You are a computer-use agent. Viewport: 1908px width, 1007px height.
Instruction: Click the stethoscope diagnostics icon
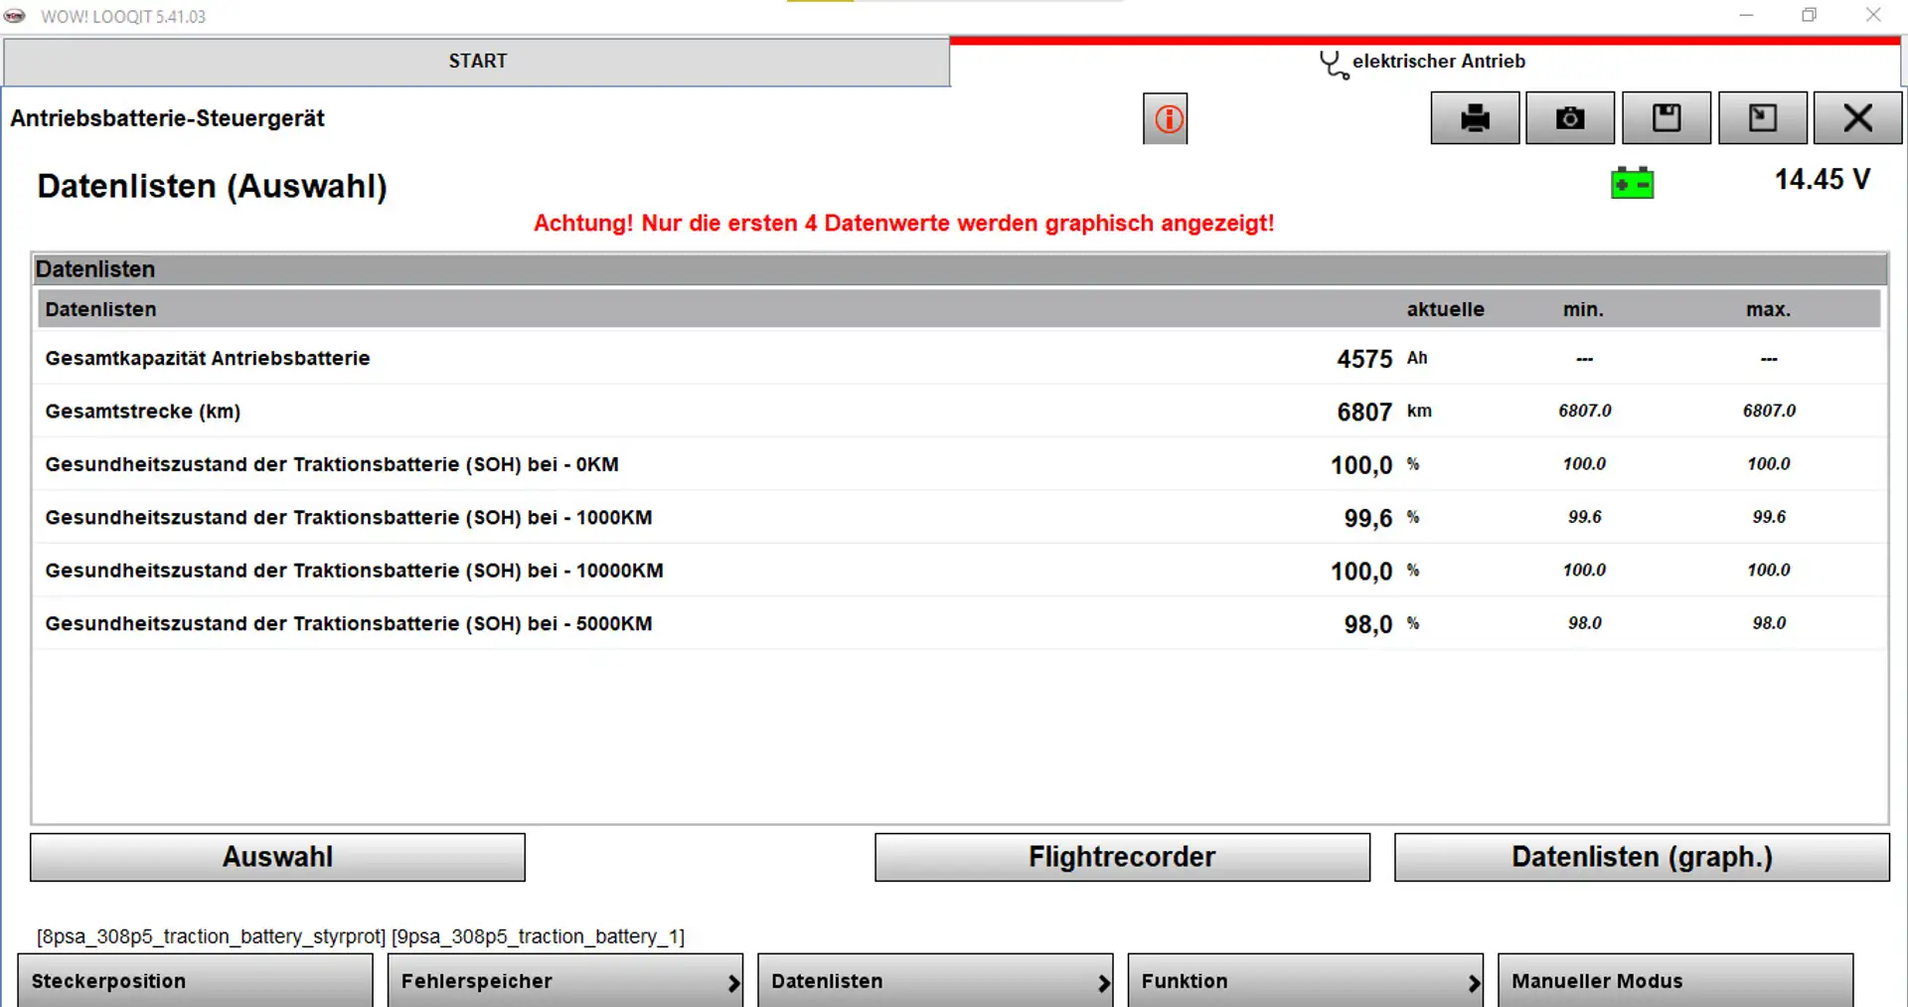[1333, 65]
